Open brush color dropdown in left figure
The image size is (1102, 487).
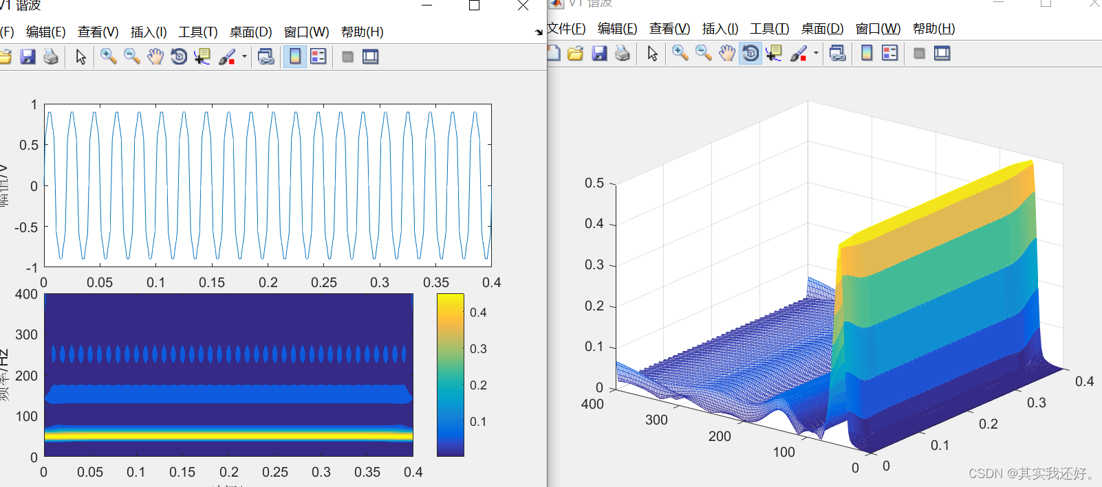pos(244,57)
